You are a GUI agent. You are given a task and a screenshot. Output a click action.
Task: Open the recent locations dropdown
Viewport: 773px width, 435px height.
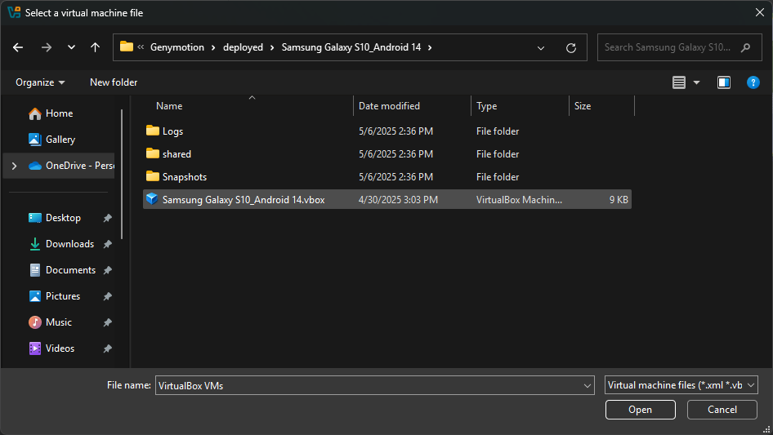pyautogui.click(x=71, y=47)
